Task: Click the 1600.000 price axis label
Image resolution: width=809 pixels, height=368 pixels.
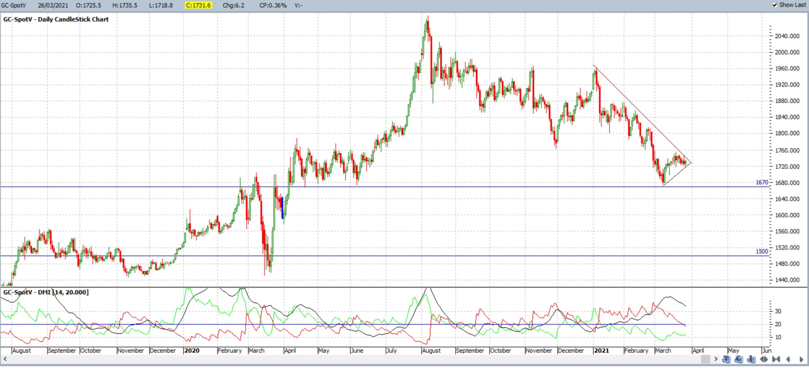Action: click(787, 215)
